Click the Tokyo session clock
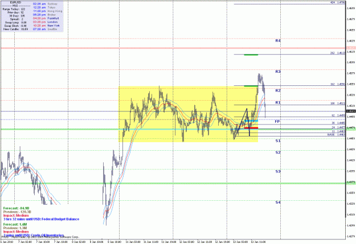 [x=44, y=7]
